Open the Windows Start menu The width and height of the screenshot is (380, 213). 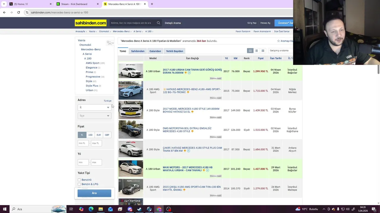[4, 209]
